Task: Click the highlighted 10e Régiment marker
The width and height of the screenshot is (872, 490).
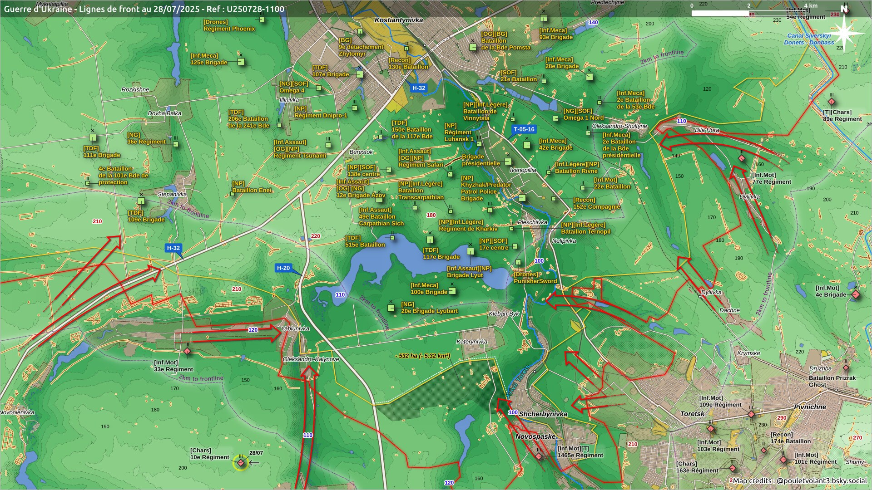Action: point(241,463)
